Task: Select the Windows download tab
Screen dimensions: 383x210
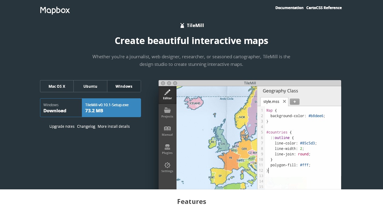Action: click(124, 86)
